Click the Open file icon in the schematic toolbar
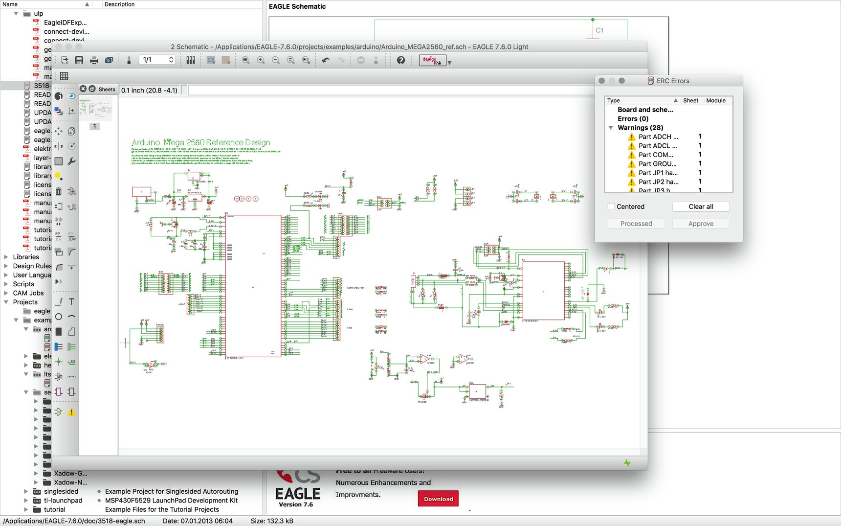841x526 pixels. click(65, 60)
